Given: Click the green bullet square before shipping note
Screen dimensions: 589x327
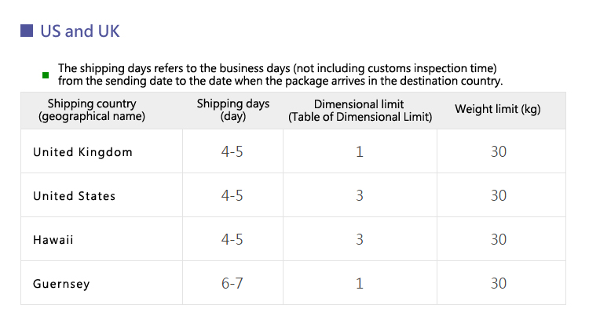Looking at the screenshot, I should tap(46, 75).
